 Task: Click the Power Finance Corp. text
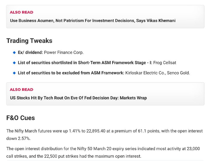point(64,53)
